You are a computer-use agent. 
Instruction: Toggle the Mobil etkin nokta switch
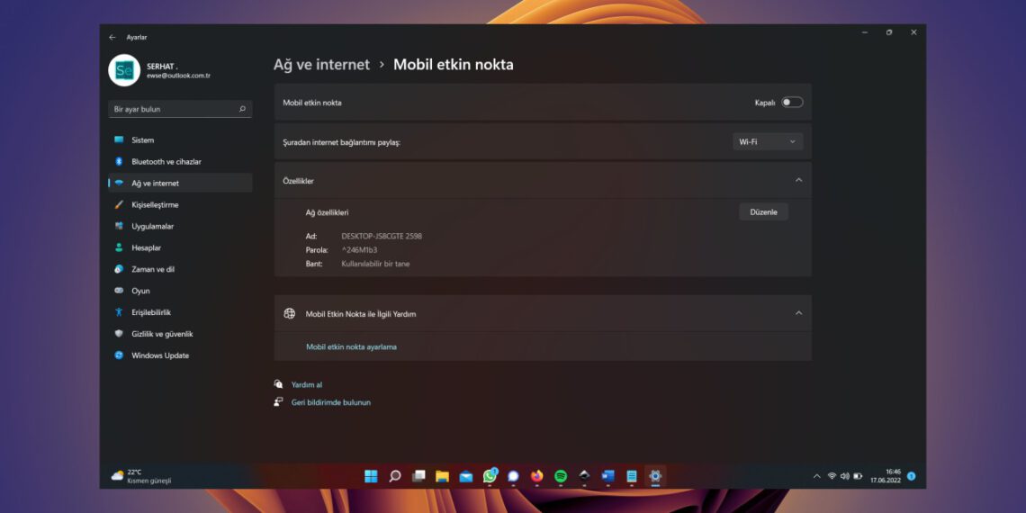click(792, 103)
